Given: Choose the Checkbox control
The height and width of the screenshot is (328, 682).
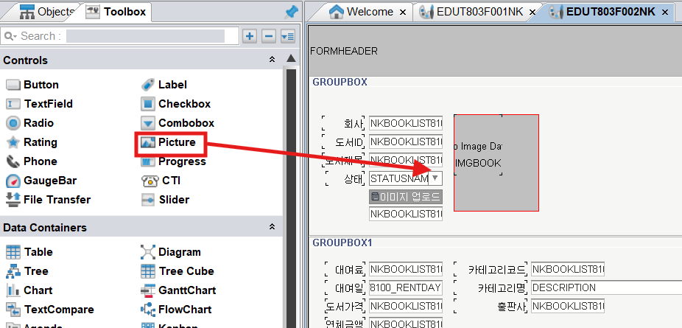Looking at the screenshot, I should pos(176,104).
